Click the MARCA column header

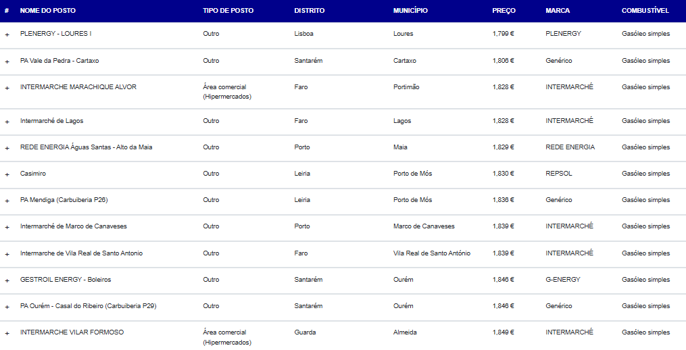[558, 11]
